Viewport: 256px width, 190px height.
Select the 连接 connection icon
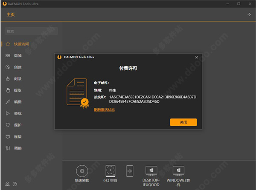pyautogui.click(x=8, y=137)
